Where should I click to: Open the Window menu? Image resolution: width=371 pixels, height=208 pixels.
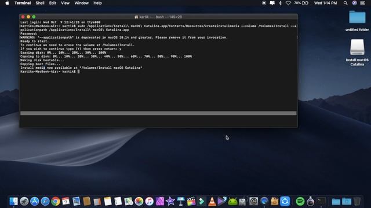tap(81, 3)
